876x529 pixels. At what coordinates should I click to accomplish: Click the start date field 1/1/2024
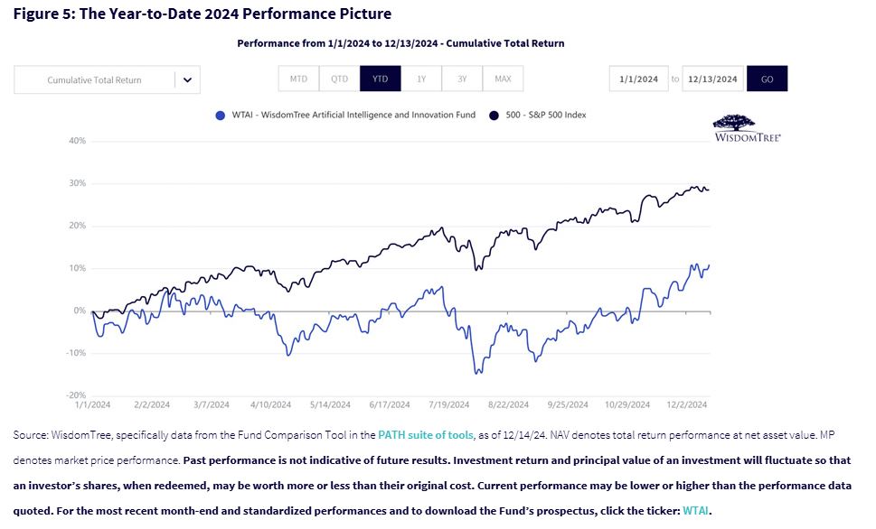click(x=638, y=79)
